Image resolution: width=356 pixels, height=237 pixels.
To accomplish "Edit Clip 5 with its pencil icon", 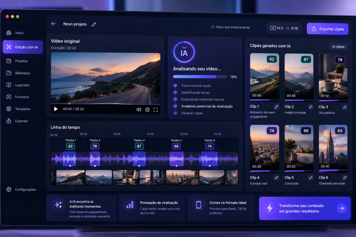I will pyautogui.click(x=310, y=178).
